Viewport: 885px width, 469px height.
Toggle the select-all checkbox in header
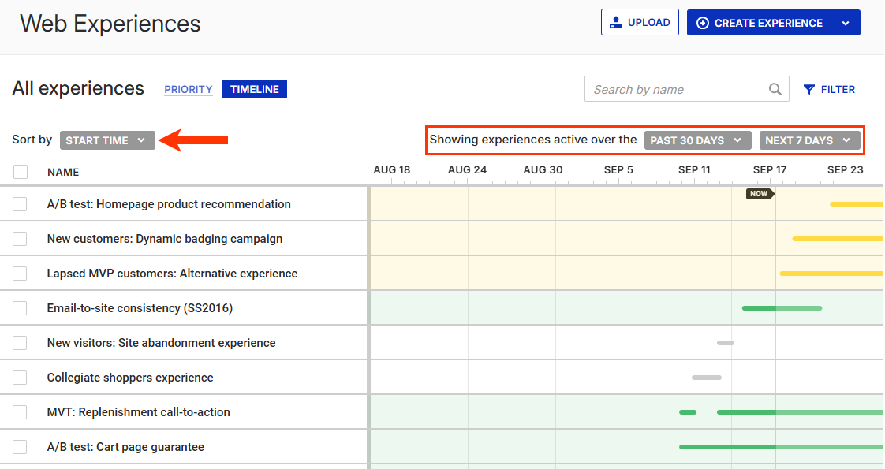[x=21, y=172]
